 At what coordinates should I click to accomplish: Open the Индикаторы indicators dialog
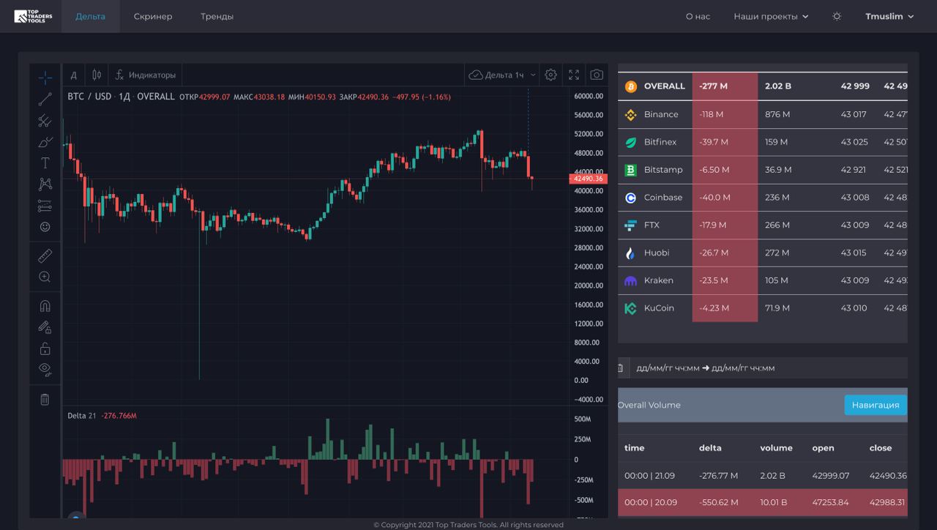click(146, 75)
